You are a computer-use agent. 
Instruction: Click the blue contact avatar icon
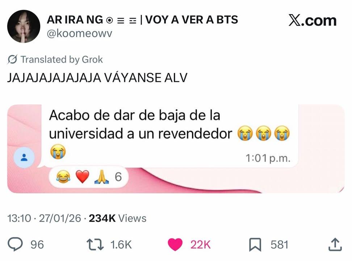tap(24, 157)
